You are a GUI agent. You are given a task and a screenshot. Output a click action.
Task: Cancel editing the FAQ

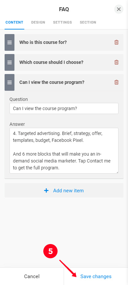[x=32, y=276]
